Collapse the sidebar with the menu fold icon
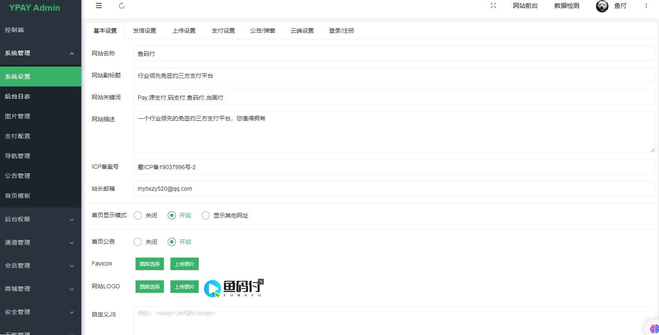 click(x=99, y=6)
